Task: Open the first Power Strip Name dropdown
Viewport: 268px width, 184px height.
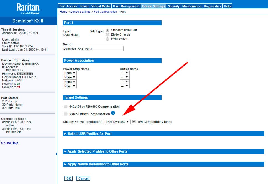Action: click(x=70, y=73)
